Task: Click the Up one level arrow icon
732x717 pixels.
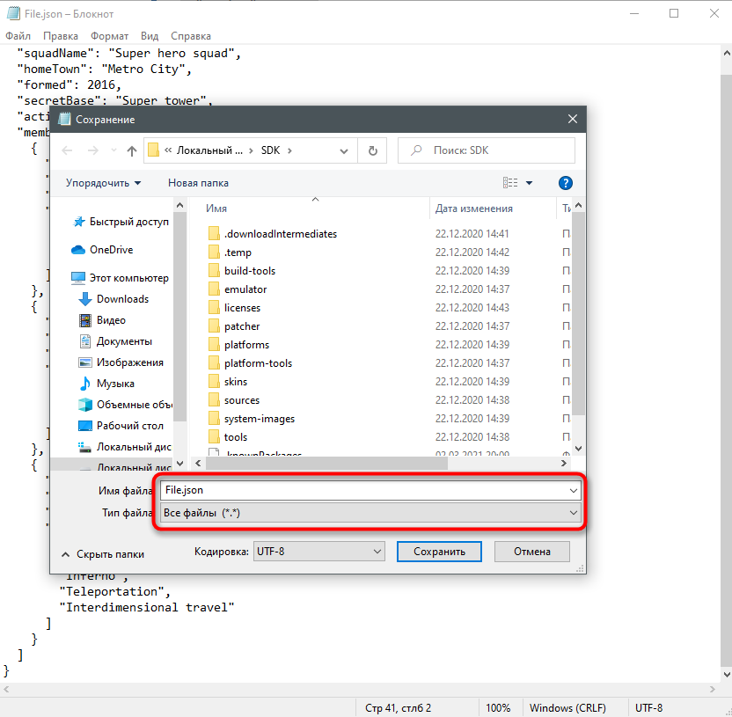Action: pos(132,150)
